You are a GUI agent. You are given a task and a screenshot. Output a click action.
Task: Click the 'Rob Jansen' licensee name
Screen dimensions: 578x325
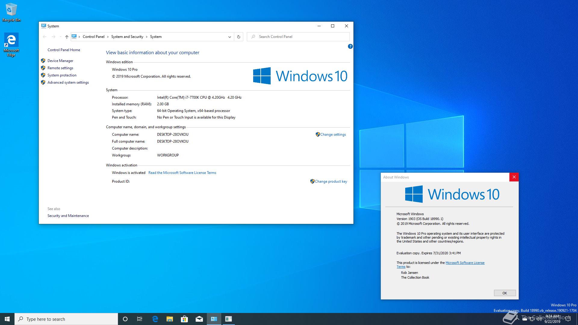[409, 273]
